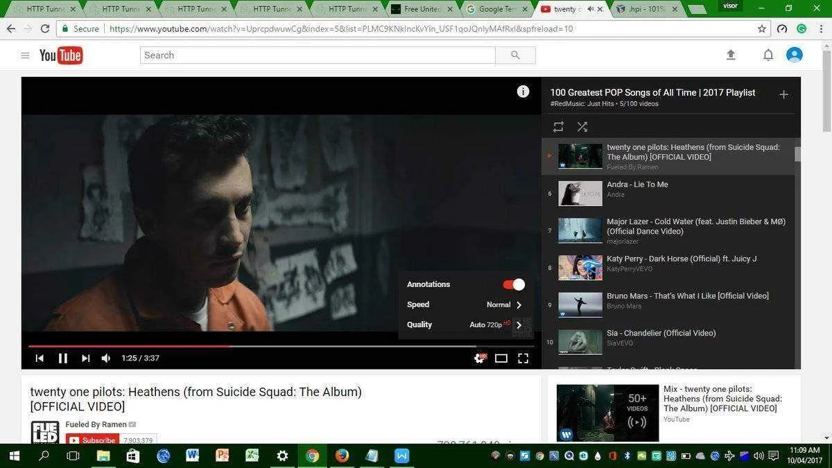The image size is (832, 468).
Task: Switch to the .hpi - 101% browser tab
Action: 648,9
